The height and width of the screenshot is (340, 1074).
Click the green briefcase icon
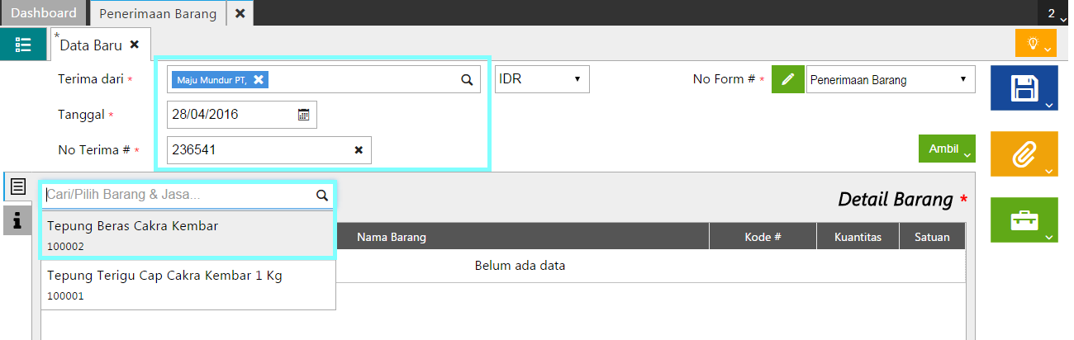(x=1024, y=220)
